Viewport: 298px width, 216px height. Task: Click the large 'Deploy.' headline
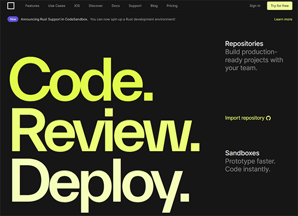101,185
